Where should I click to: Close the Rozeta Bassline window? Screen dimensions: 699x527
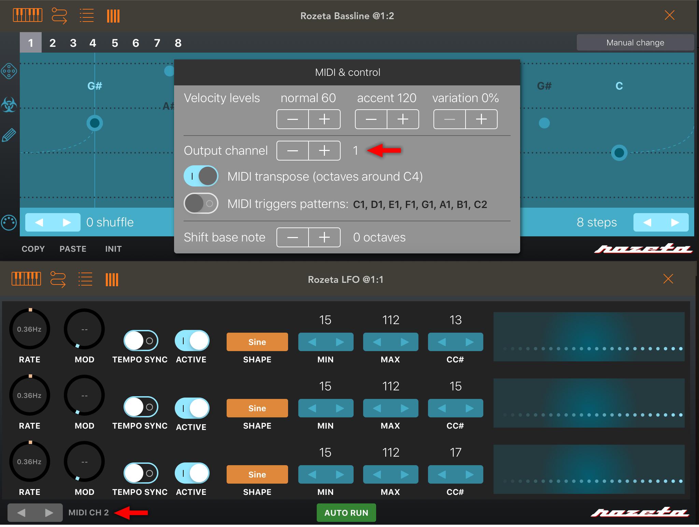pyautogui.click(x=669, y=15)
